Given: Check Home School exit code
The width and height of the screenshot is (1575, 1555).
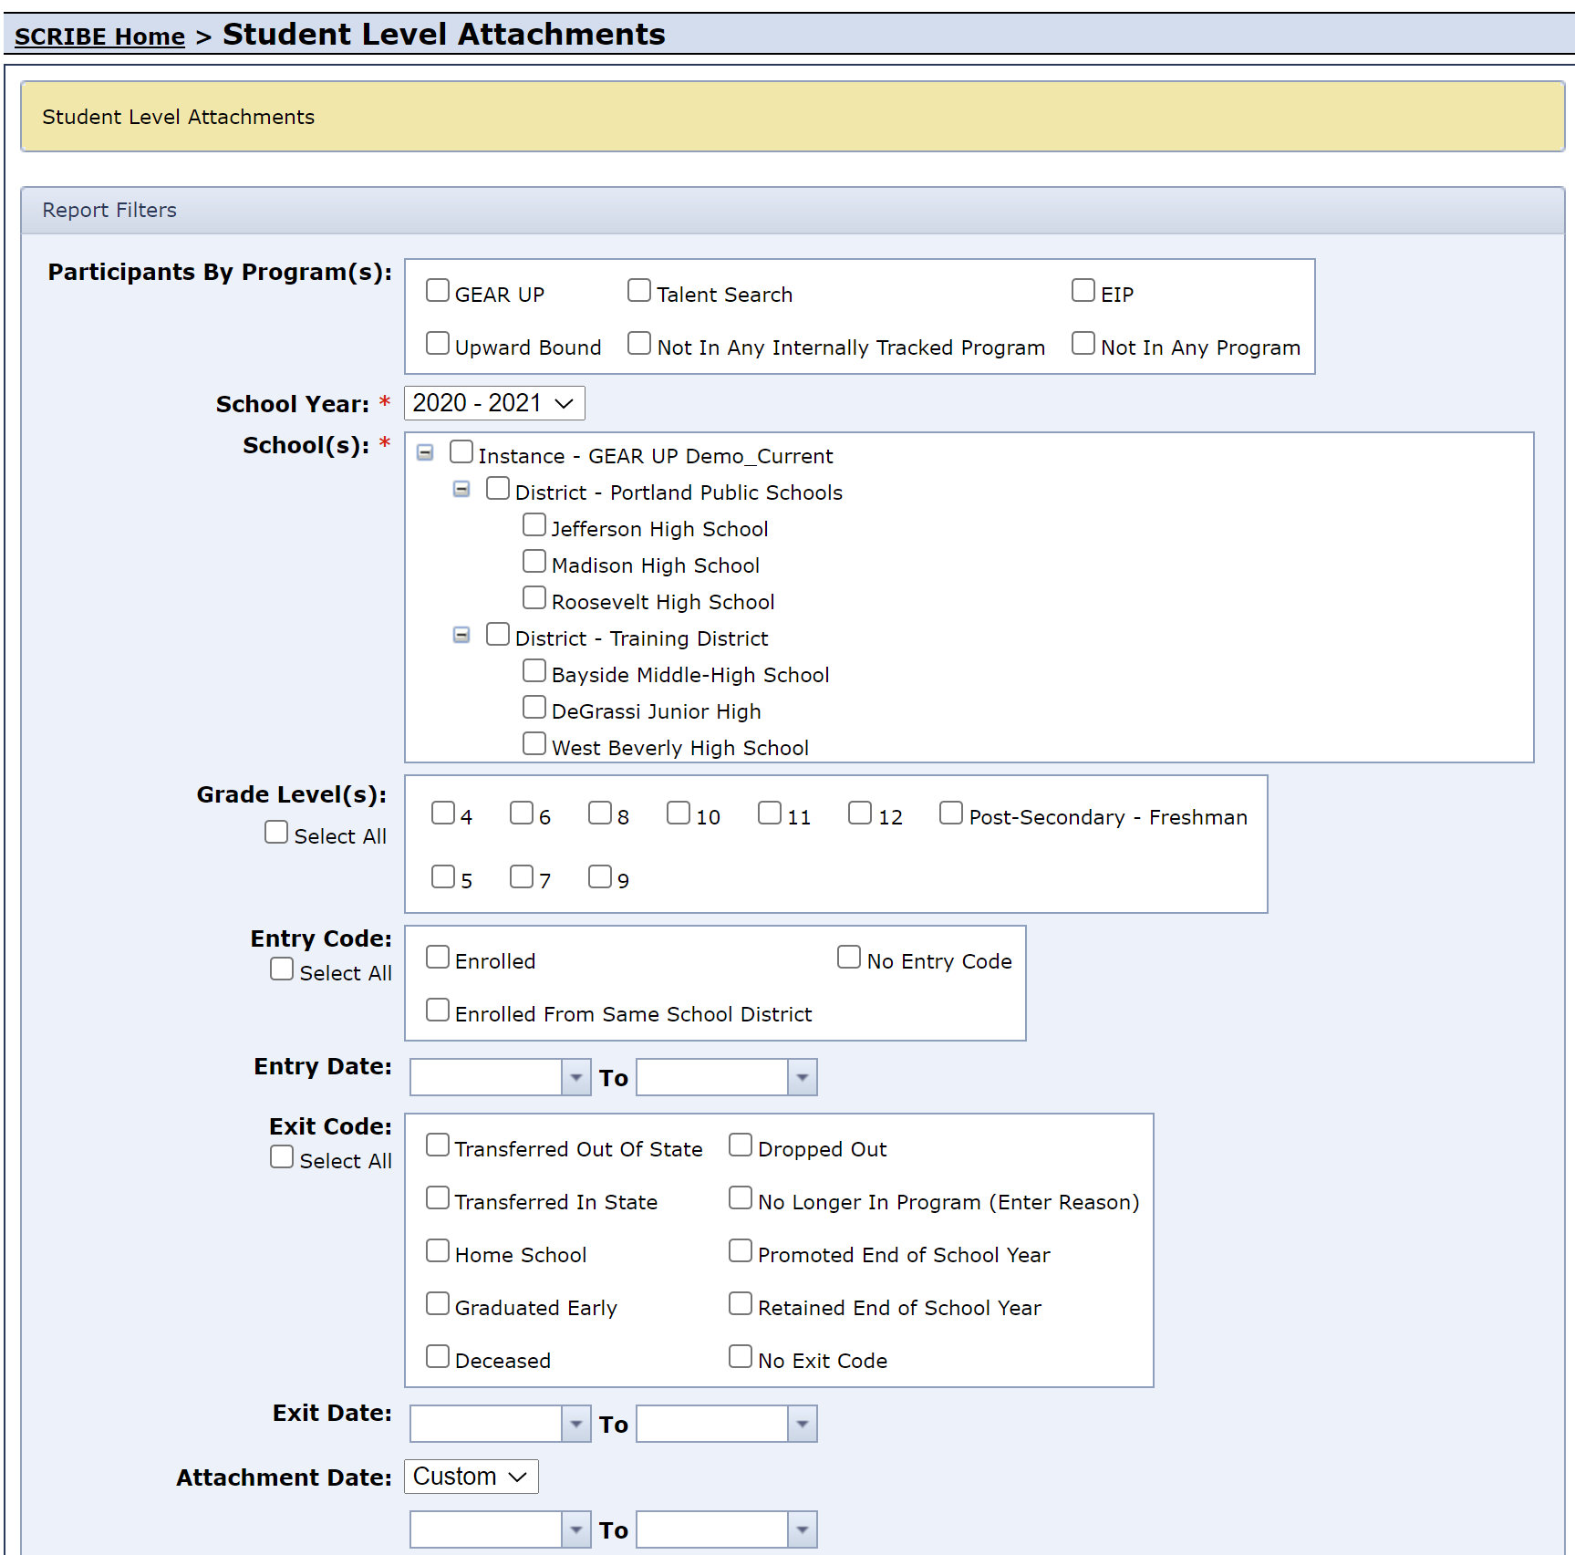Looking at the screenshot, I should tap(438, 1250).
